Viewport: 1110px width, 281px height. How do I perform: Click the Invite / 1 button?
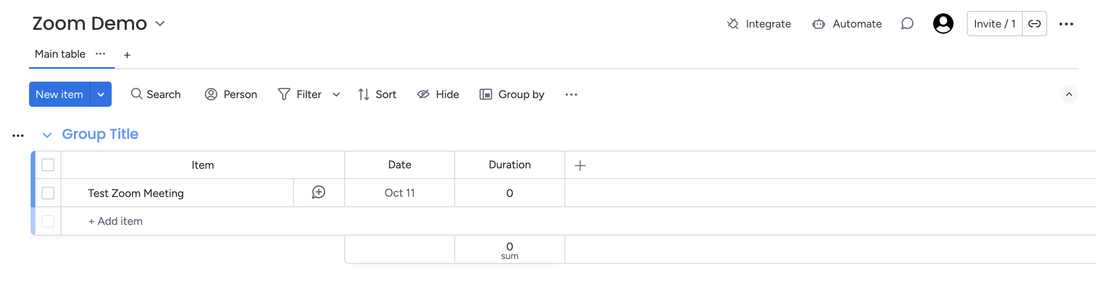coord(994,24)
